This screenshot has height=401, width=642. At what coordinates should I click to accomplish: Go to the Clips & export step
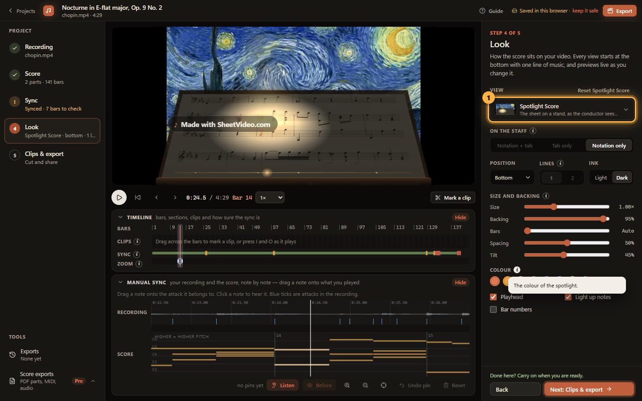[52, 158]
